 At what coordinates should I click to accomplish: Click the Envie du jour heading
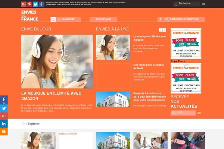coord(36,29)
